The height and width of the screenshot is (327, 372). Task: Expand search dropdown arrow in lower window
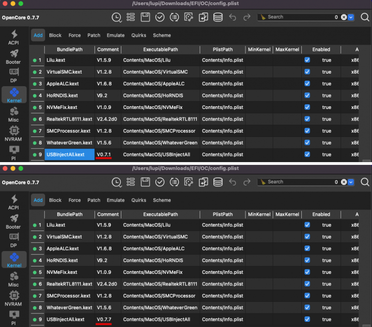click(x=351, y=182)
